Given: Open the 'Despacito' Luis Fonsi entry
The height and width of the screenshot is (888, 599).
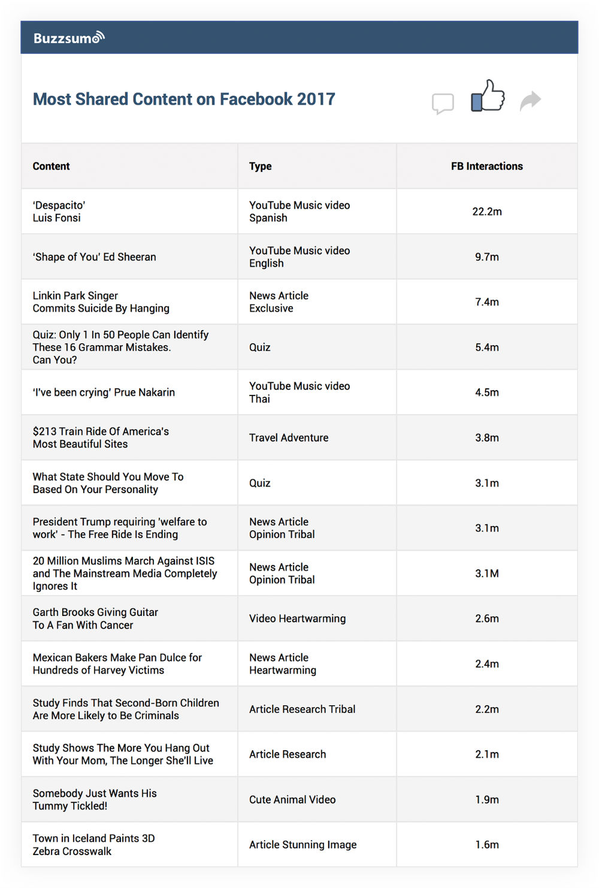Looking at the screenshot, I should click(59, 212).
